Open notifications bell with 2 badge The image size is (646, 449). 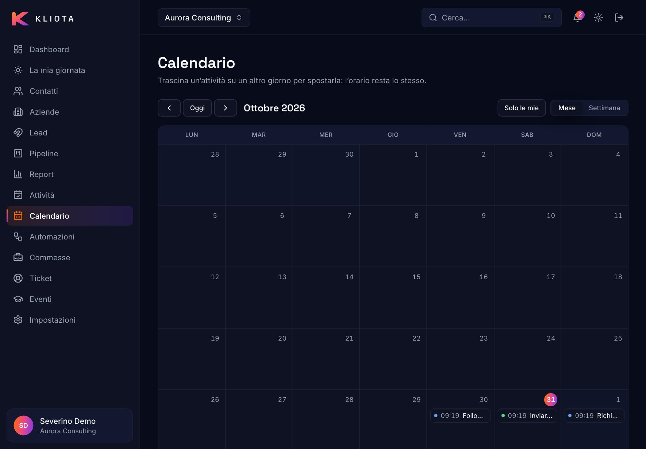(578, 17)
